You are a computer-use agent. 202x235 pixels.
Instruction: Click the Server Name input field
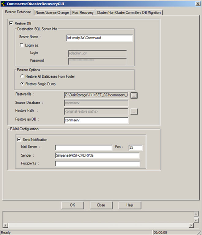point(100,38)
